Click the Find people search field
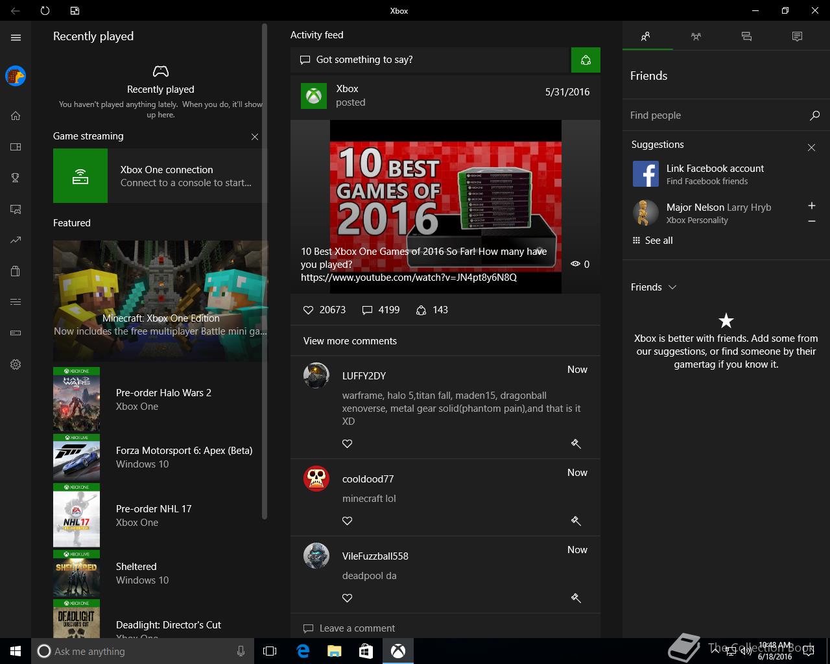The height and width of the screenshot is (664, 830). click(717, 115)
